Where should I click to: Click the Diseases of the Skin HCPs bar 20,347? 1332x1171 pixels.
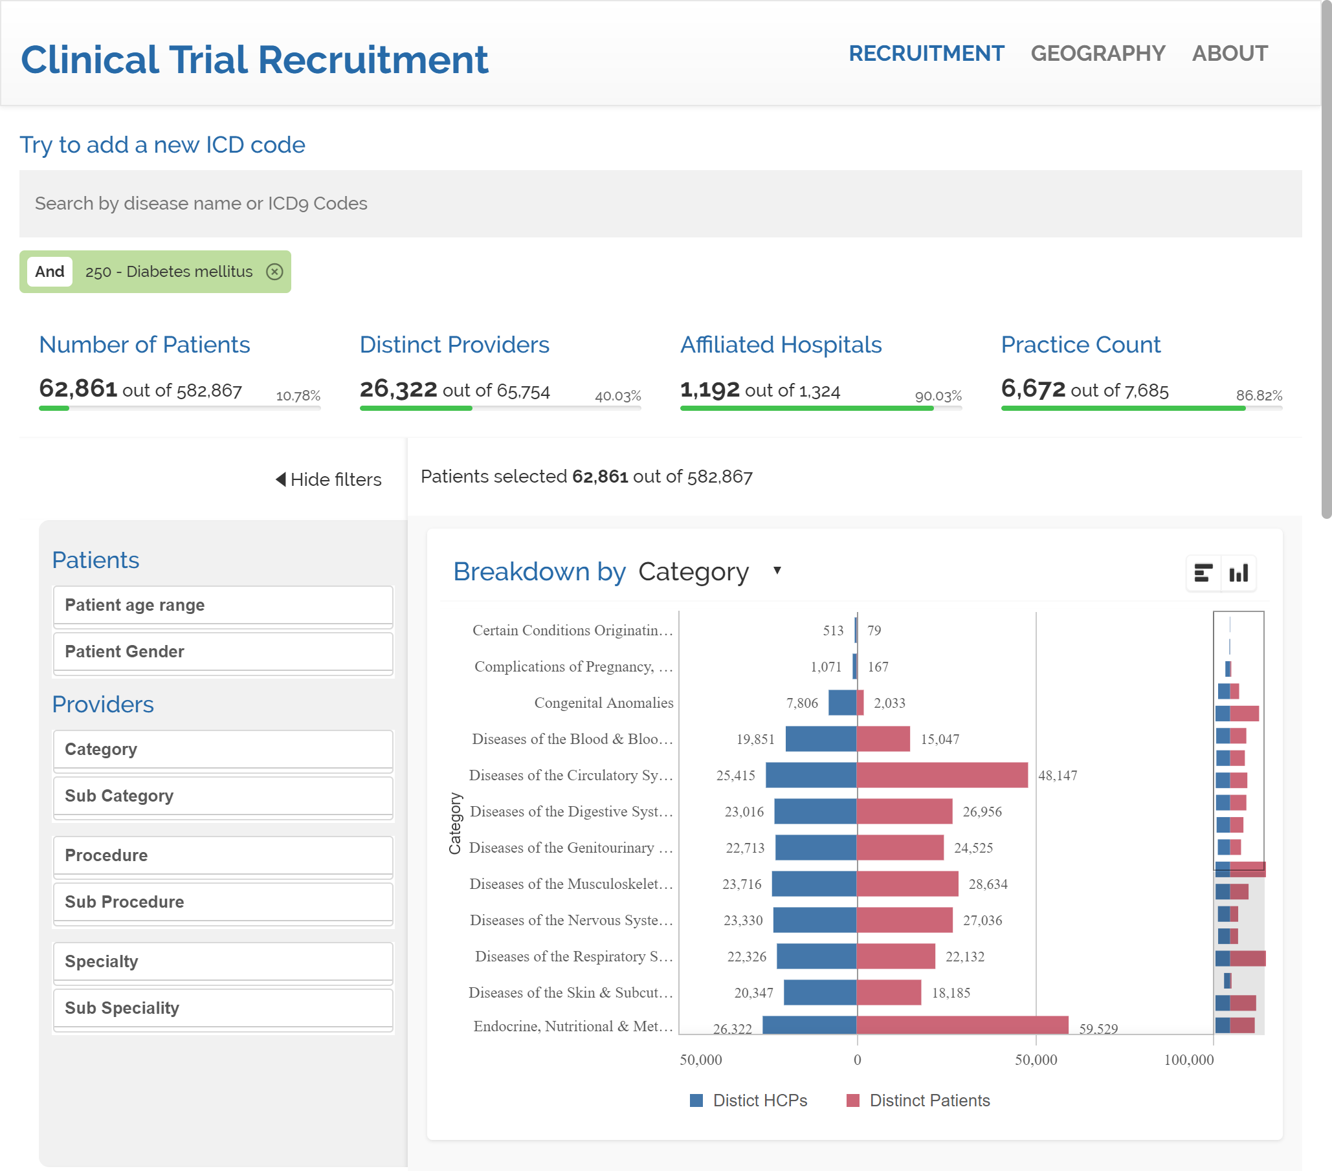click(821, 992)
